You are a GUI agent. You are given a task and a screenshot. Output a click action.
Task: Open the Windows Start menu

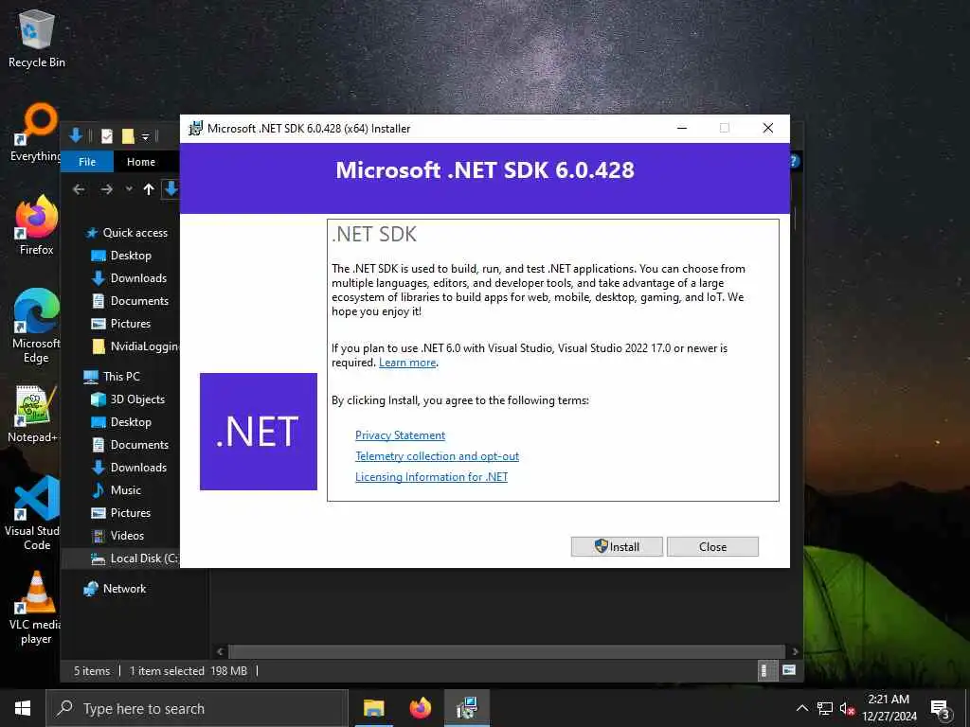click(23, 708)
